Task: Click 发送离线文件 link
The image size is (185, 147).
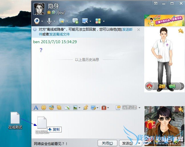Action: point(59,34)
